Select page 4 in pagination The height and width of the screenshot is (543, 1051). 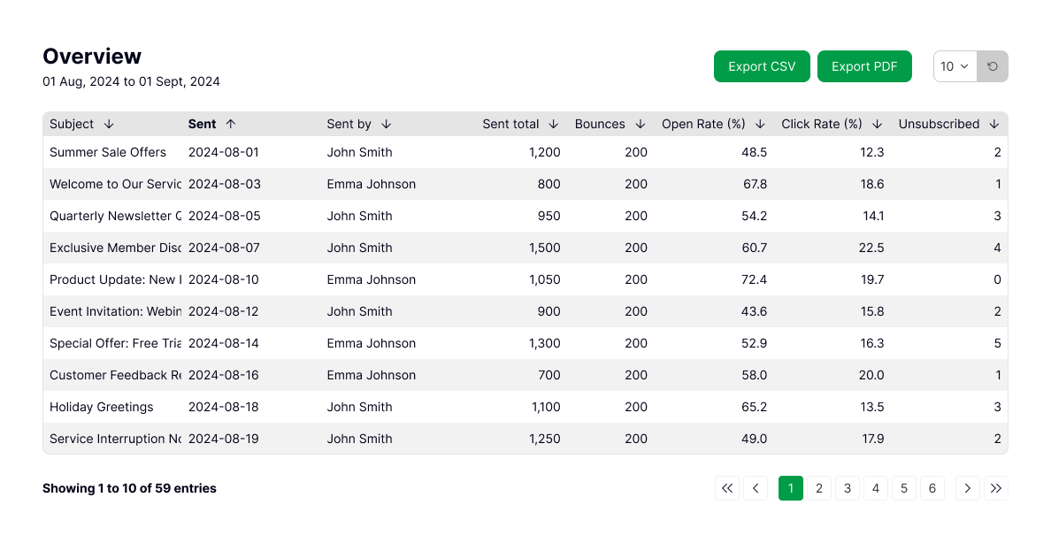pos(876,488)
